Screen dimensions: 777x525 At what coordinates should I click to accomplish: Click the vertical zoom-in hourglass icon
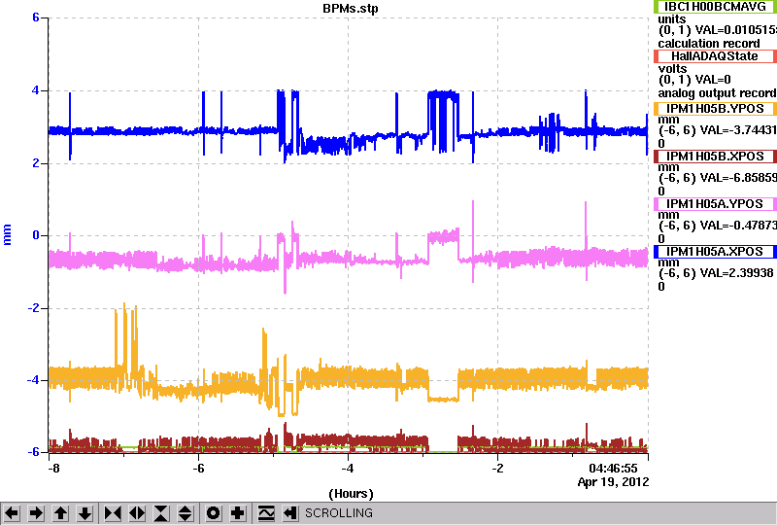pos(161,513)
